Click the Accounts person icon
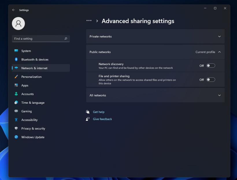The width and height of the screenshot is (237, 180). point(16,94)
